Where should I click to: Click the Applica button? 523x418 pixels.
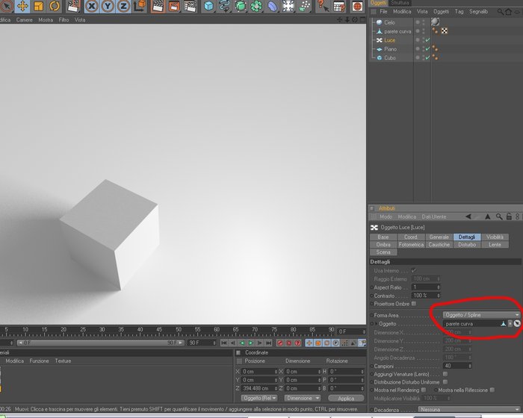coord(346,398)
